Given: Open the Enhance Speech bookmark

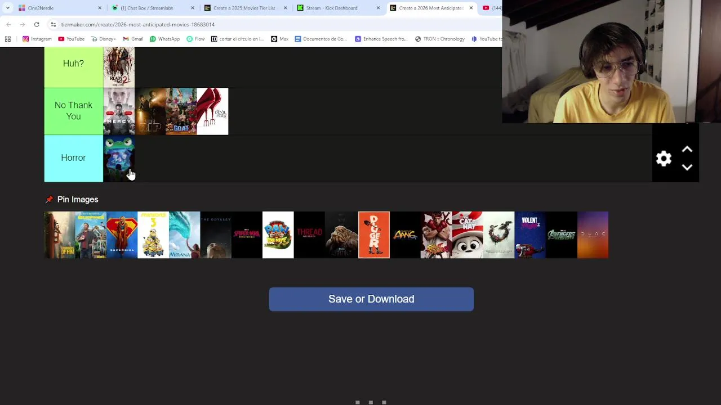Looking at the screenshot, I should click(x=381, y=39).
